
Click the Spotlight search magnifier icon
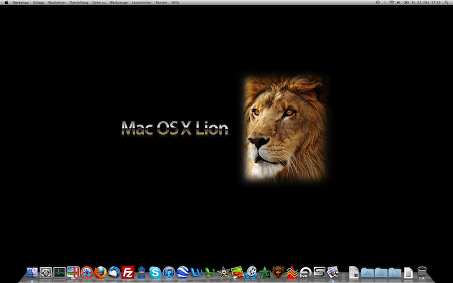pos(447,3)
